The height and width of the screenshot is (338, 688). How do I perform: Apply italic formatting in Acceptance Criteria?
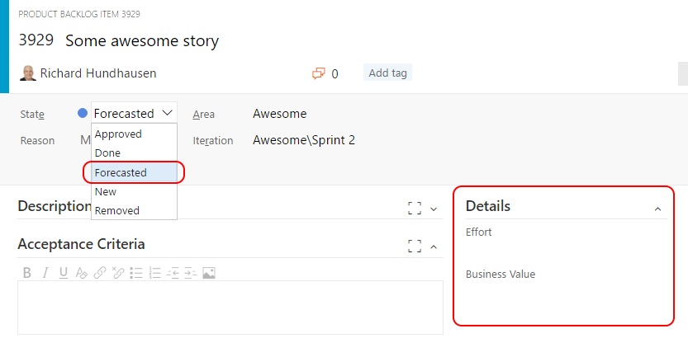click(45, 272)
